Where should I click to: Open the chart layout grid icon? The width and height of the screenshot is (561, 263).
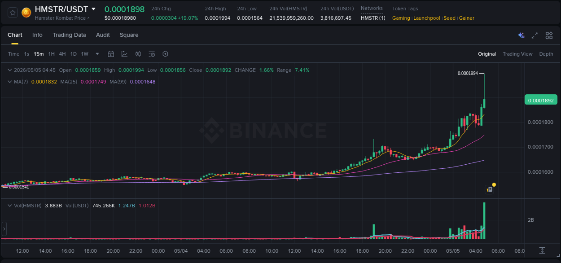click(x=549, y=35)
